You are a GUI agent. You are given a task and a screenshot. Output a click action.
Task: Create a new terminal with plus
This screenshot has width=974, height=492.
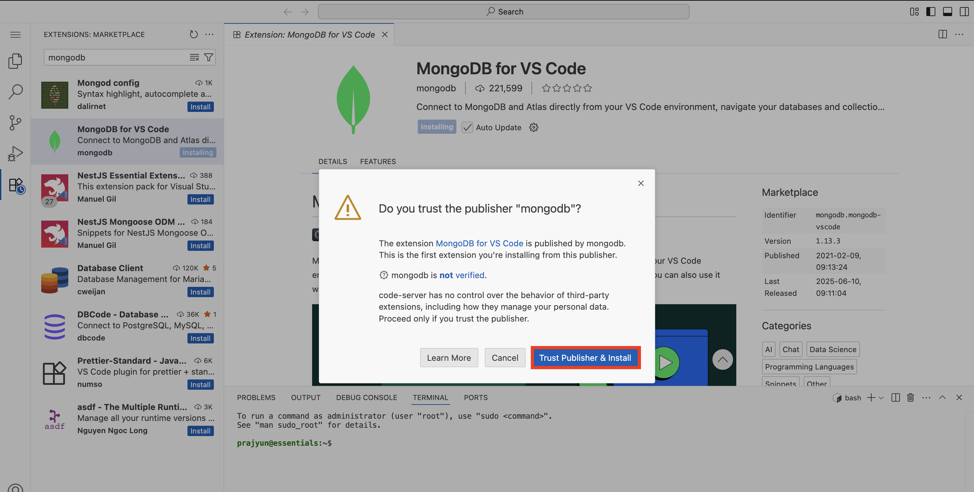[871, 397]
